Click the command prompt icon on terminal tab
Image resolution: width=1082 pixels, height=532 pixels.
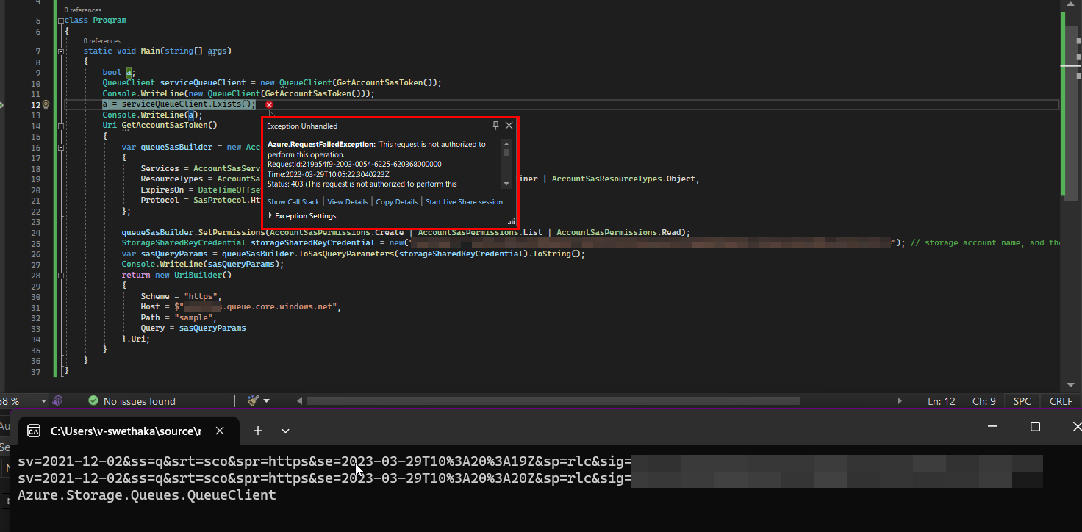coord(34,431)
